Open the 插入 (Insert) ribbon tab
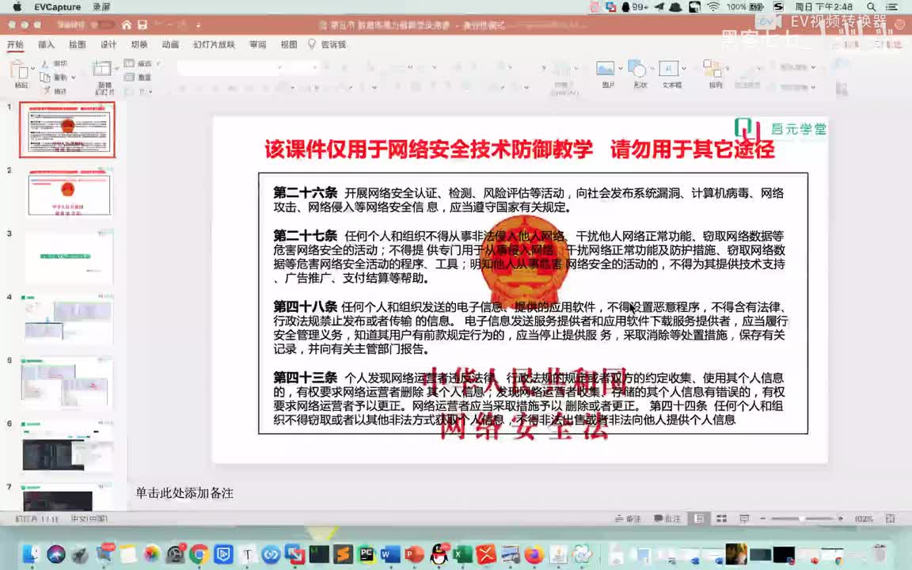The height and width of the screenshot is (570, 912). point(46,44)
